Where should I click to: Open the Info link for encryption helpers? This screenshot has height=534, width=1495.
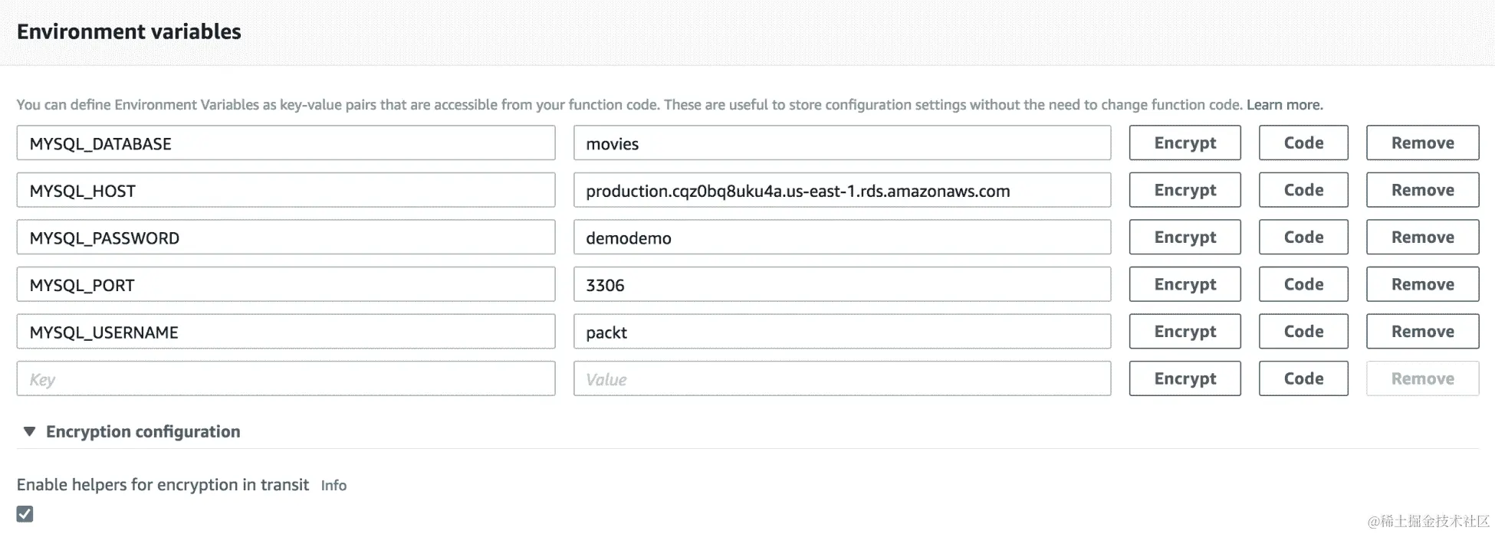333,486
